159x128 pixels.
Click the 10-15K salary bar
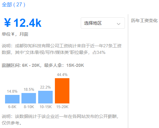tap(45, 97)
